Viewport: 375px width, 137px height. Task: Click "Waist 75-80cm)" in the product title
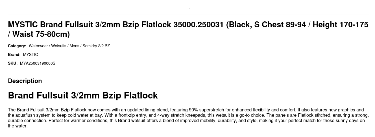click(x=41, y=34)
